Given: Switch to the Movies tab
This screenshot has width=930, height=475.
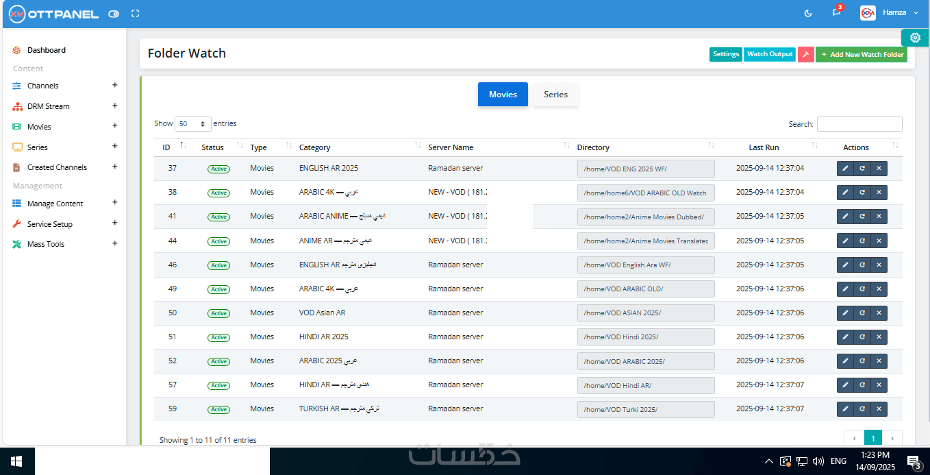Looking at the screenshot, I should click(x=503, y=95).
